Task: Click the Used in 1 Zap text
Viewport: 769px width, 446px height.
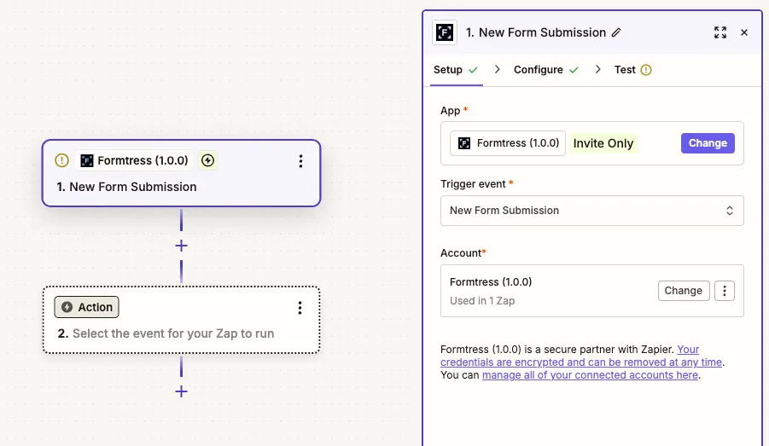Action: (x=482, y=301)
